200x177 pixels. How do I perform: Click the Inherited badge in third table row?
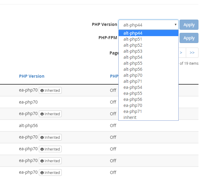pos(50,114)
